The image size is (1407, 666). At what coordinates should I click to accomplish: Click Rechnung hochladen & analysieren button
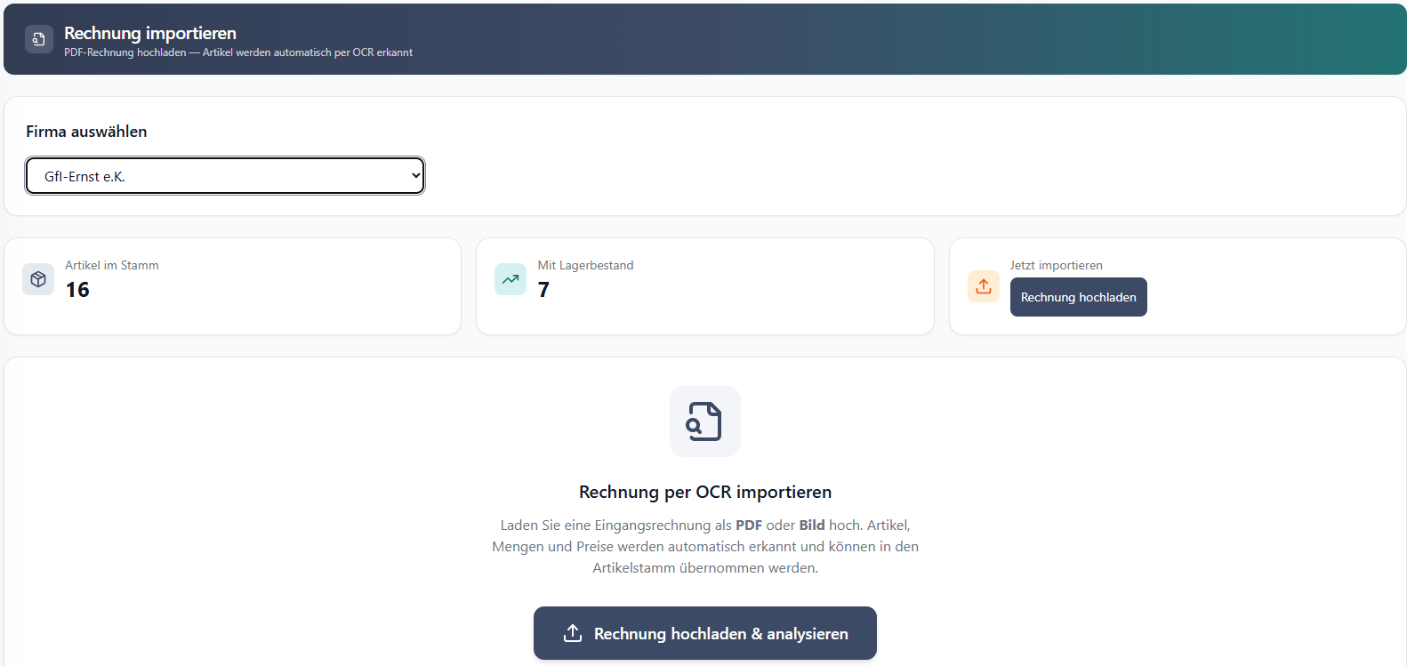coord(704,633)
